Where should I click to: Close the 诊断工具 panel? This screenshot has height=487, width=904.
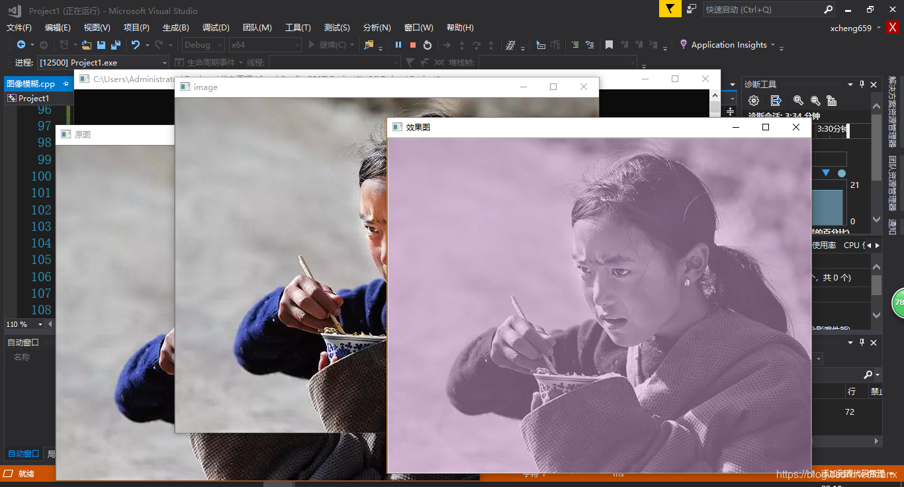tap(874, 85)
